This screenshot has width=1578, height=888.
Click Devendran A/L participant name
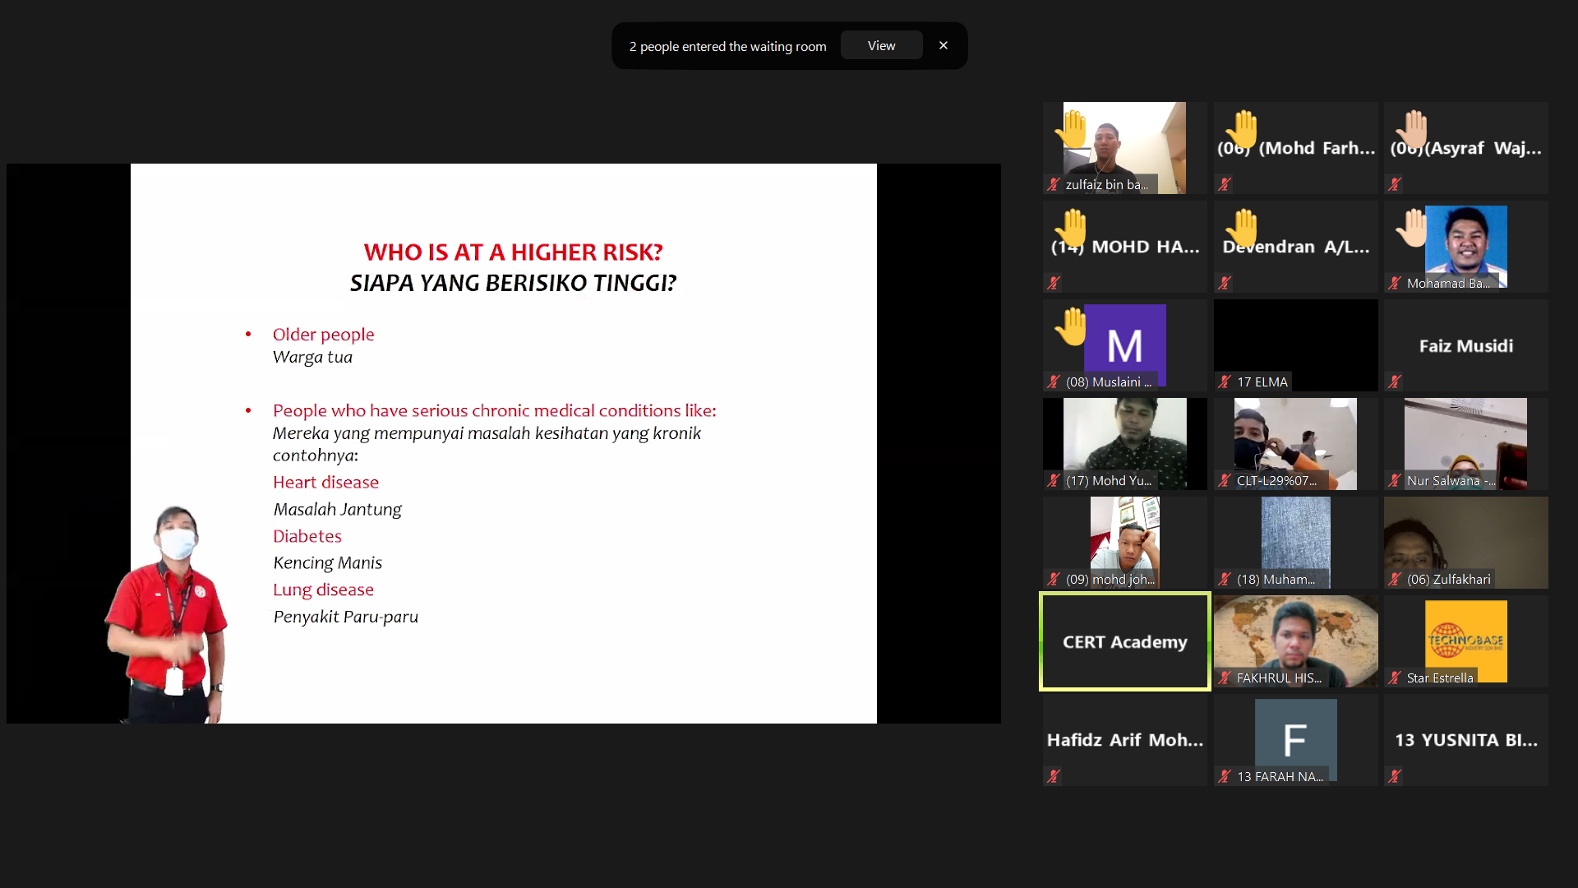click(x=1296, y=247)
